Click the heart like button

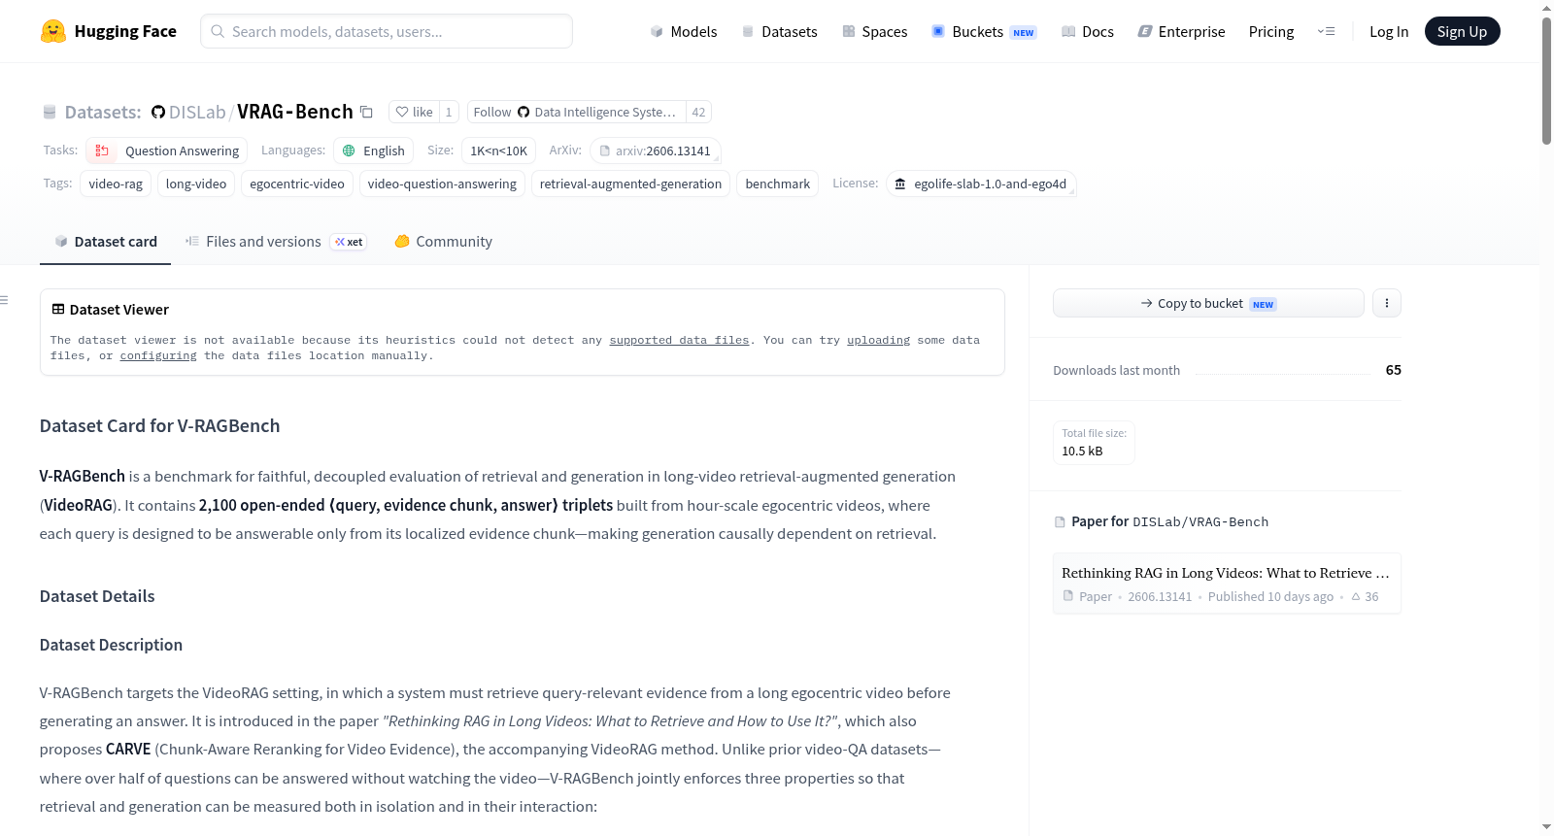(414, 112)
